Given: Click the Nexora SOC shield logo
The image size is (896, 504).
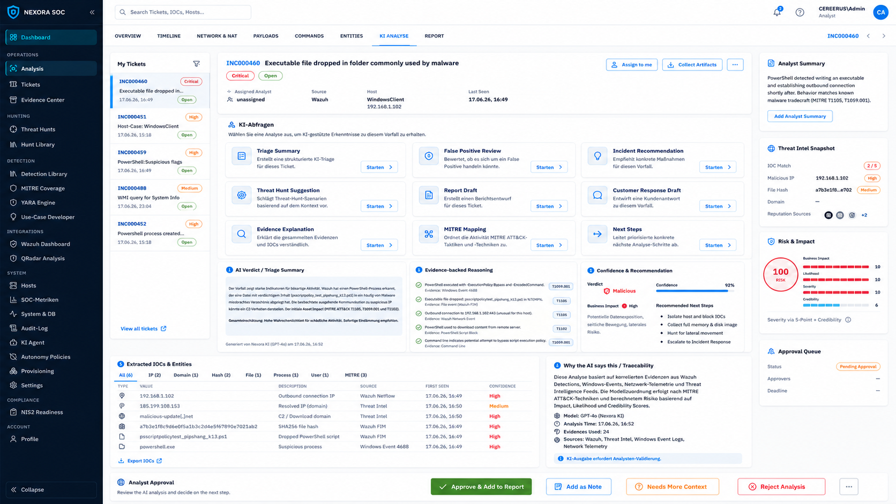Looking at the screenshot, I should point(13,12).
